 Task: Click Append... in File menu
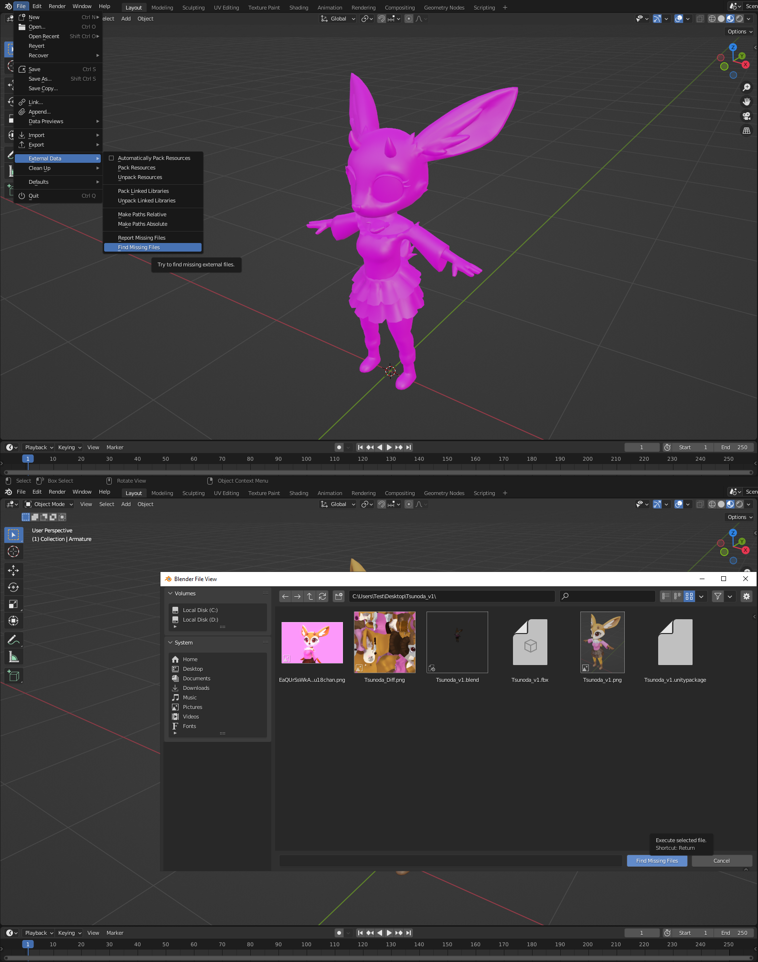coord(58,112)
